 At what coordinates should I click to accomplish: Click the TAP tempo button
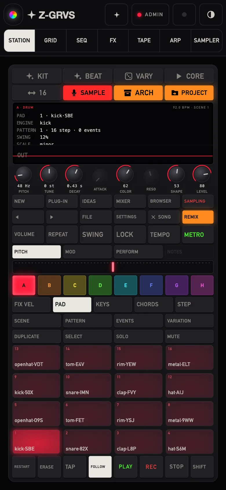74,467
